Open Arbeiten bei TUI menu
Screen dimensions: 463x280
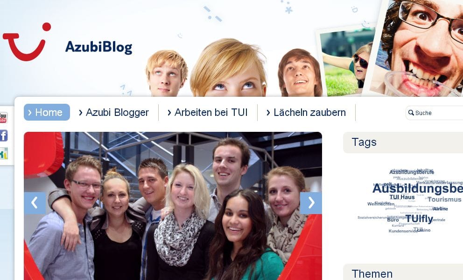pos(208,113)
